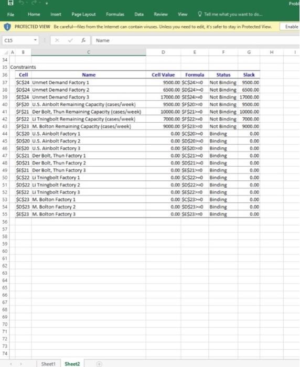Click the Save icon in title bar
The width and height of the screenshot is (300, 367).
coord(10,3)
